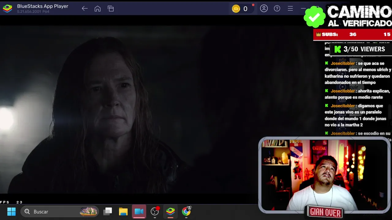Click the BlueStacks logo in title bar

coord(7,9)
